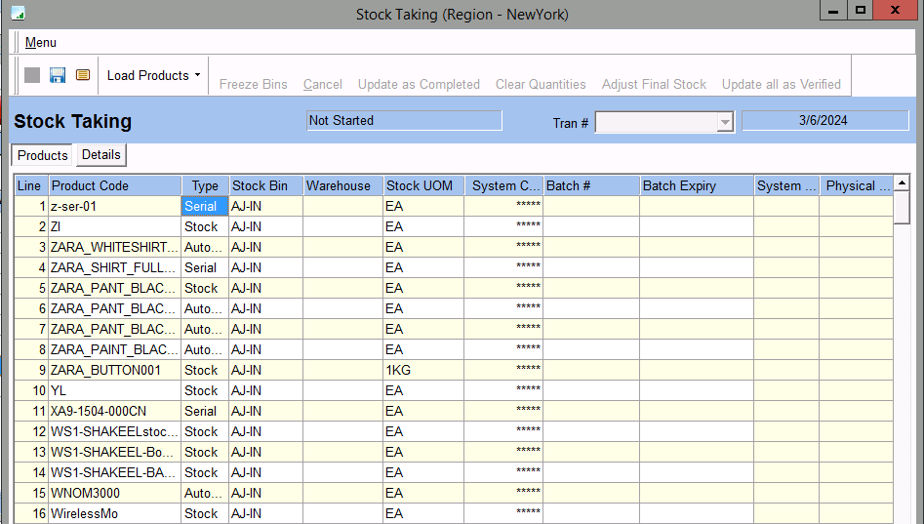Open the Menu item in menu bar
The image size is (924, 524).
point(41,42)
